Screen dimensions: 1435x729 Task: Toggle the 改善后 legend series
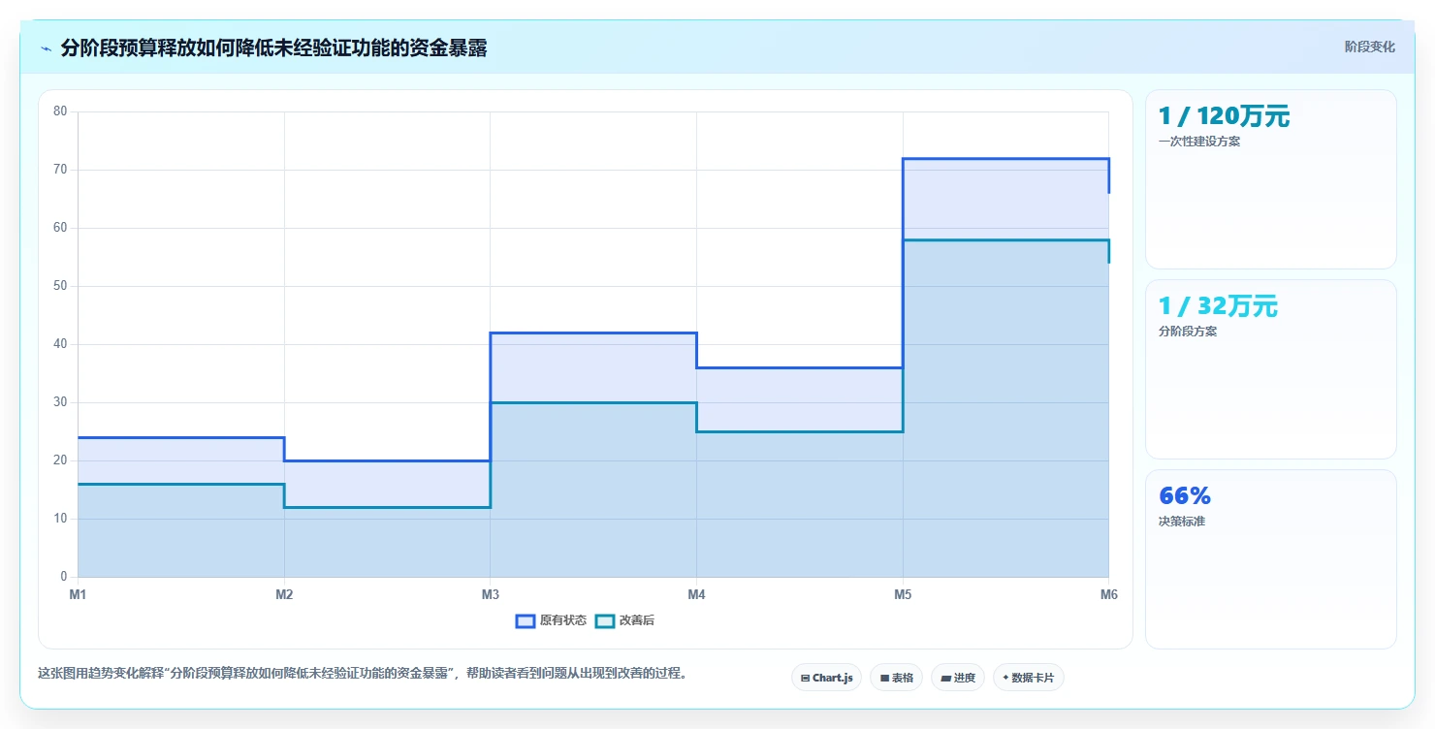coord(624,620)
